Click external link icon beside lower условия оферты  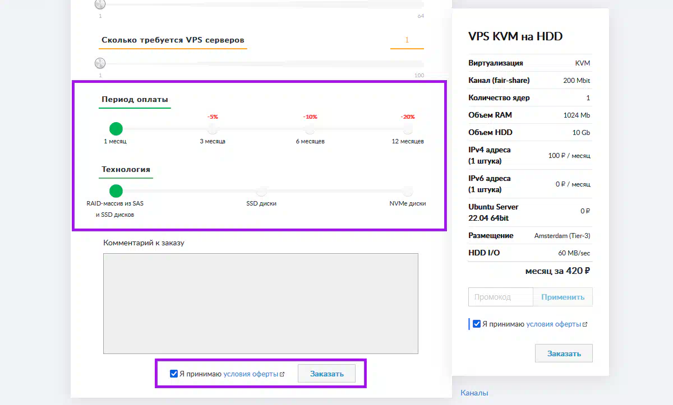[x=282, y=374]
